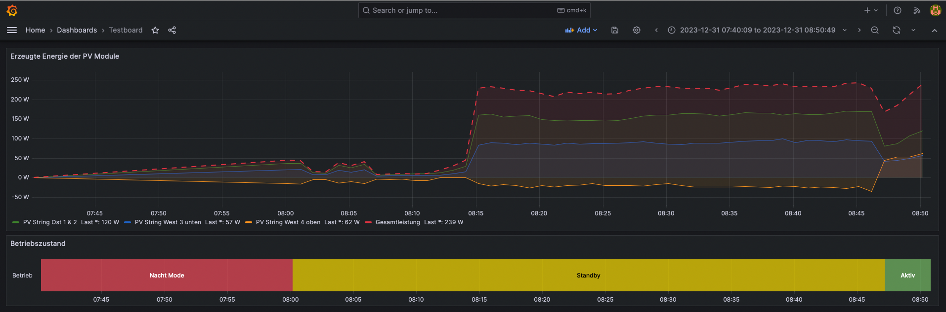Open the time range picker
Viewport: 946px width, 312px height.
coord(757,30)
